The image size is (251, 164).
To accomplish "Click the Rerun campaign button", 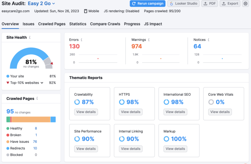I will (x=148, y=4).
